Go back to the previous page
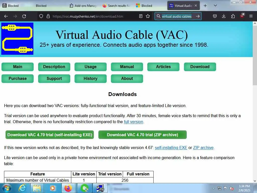 (6, 16)
